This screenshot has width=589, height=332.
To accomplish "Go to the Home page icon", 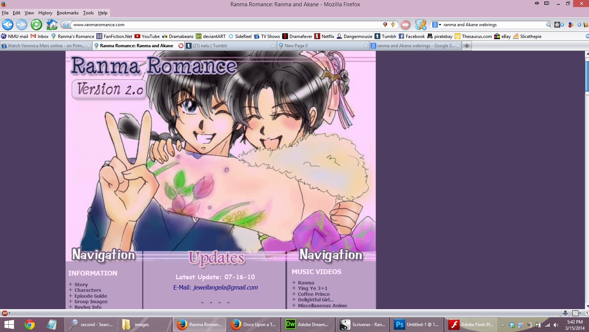I will [x=52, y=25].
